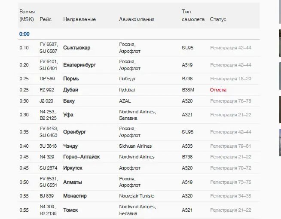Select the Оренбург destination
Viewport: 281px width, 219px height.
tap(76, 132)
